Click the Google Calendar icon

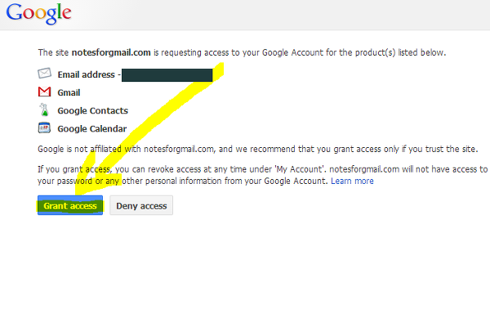44,128
